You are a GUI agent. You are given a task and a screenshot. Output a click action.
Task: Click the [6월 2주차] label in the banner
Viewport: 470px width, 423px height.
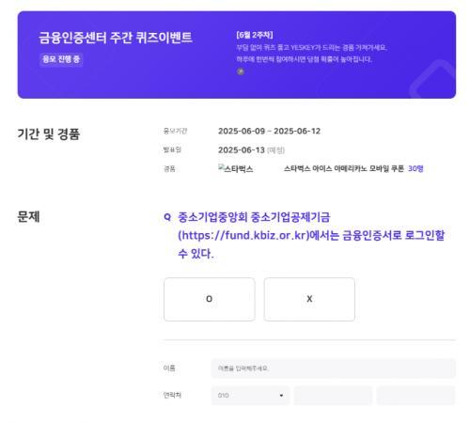255,35
